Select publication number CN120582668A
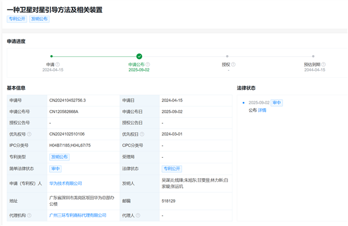Viewport: 348px width, 226px height. coord(64,112)
